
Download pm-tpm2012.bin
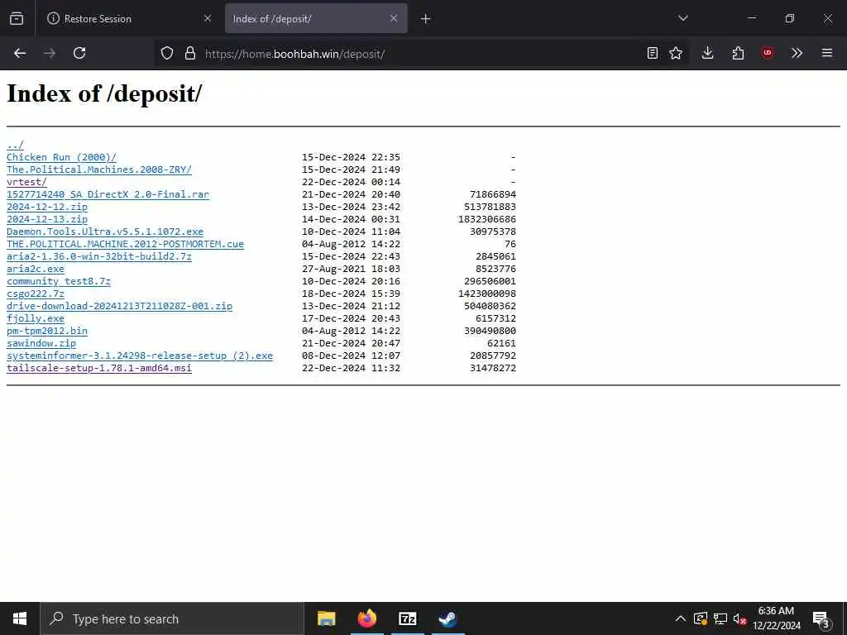[47, 331]
